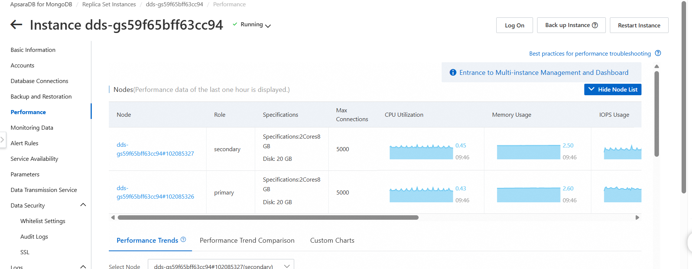Click the Max Connections column header

(352, 115)
